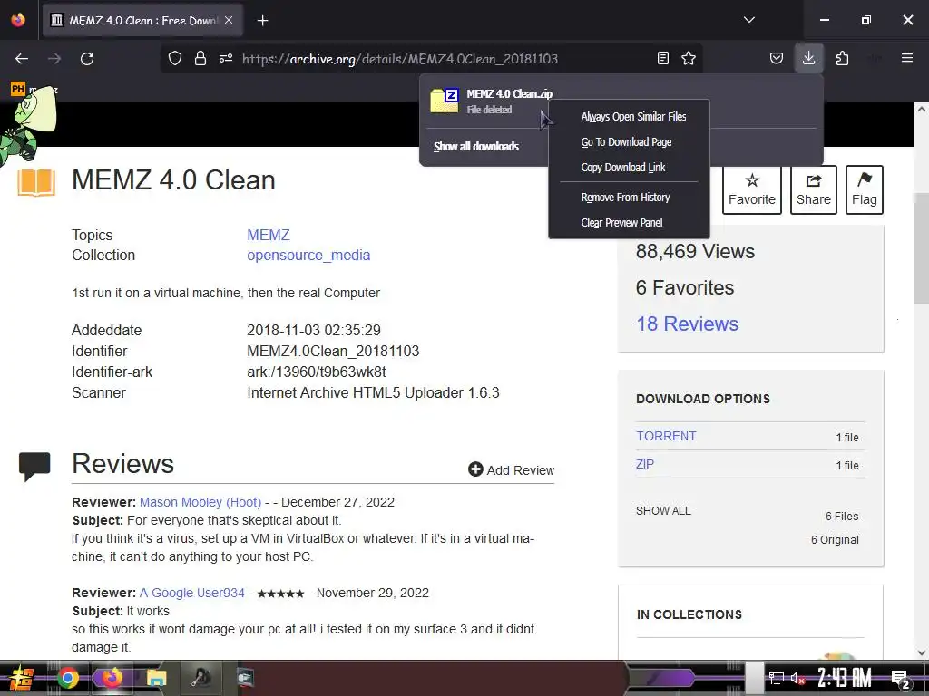The height and width of the screenshot is (696, 929).
Task: Bookmark this page with the star icon
Action: 689,58
